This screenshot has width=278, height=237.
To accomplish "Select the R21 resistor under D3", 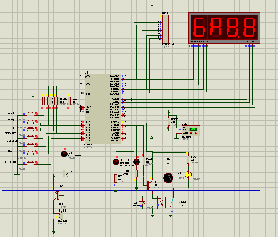I will (x=116, y=178).
